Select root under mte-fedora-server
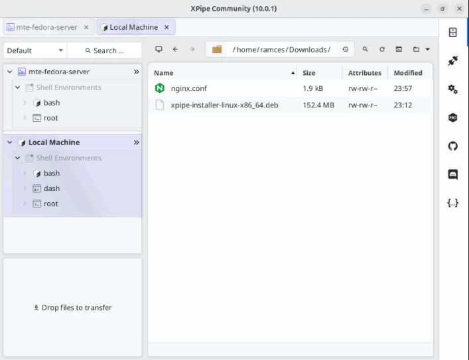This screenshot has width=469, height=360. pyautogui.click(x=51, y=118)
